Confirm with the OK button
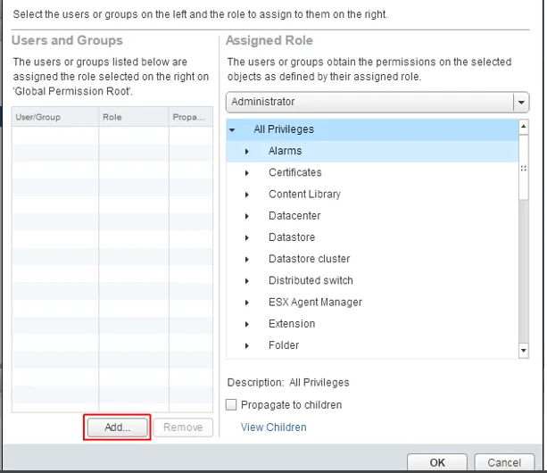Image resolution: width=547 pixels, height=473 pixels. 436,462
